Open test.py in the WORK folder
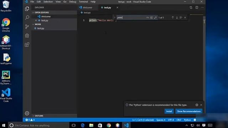Image resolution: width=228 pixels, height=128 pixels. point(41,28)
